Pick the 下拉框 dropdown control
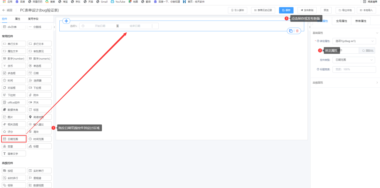 (x=40, y=88)
